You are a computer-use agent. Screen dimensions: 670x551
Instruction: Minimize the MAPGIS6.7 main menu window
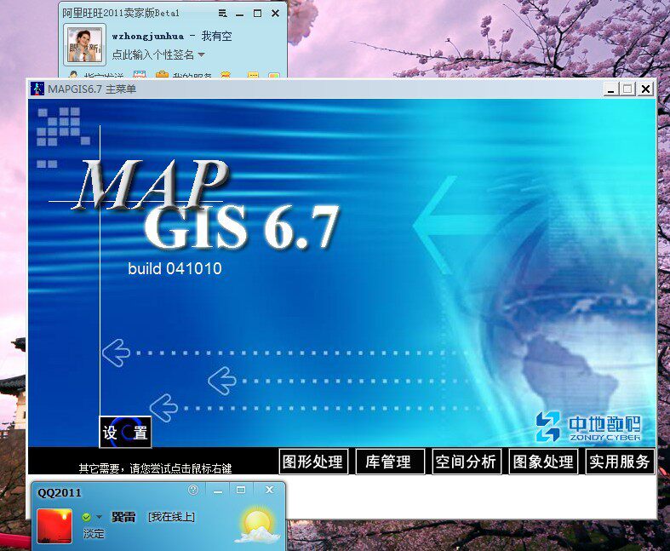[611, 89]
